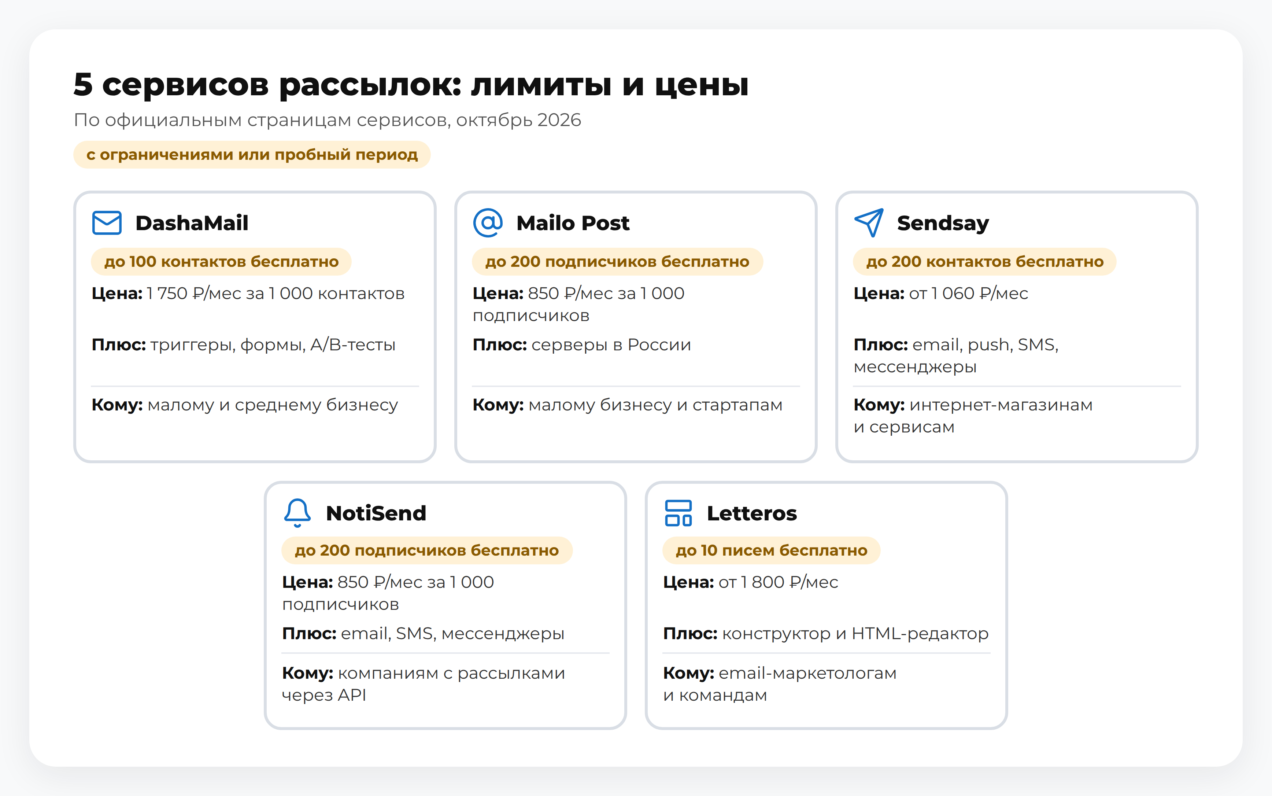Click the subtitle mentioning октябрь 2026
Screen dimensions: 1272x796
(327, 120)
